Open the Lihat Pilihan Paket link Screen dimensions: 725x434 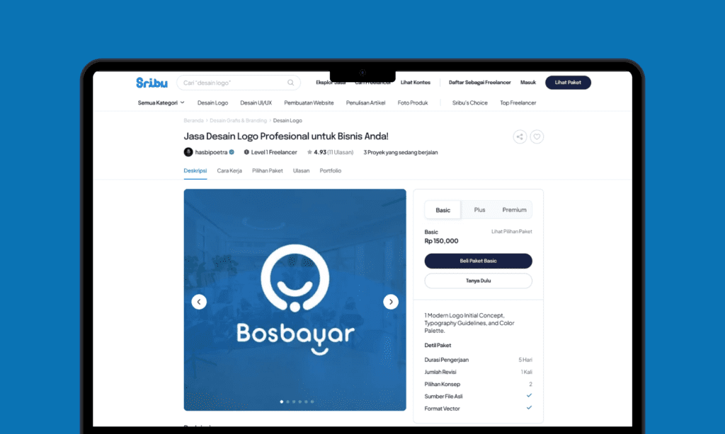coord(511,232)
